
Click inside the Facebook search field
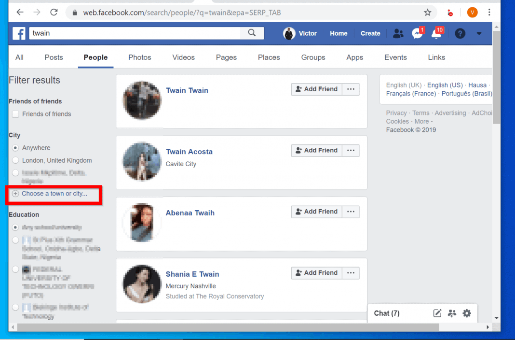pos(135,33)
